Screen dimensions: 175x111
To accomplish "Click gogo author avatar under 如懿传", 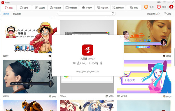I will pos(50,96).
